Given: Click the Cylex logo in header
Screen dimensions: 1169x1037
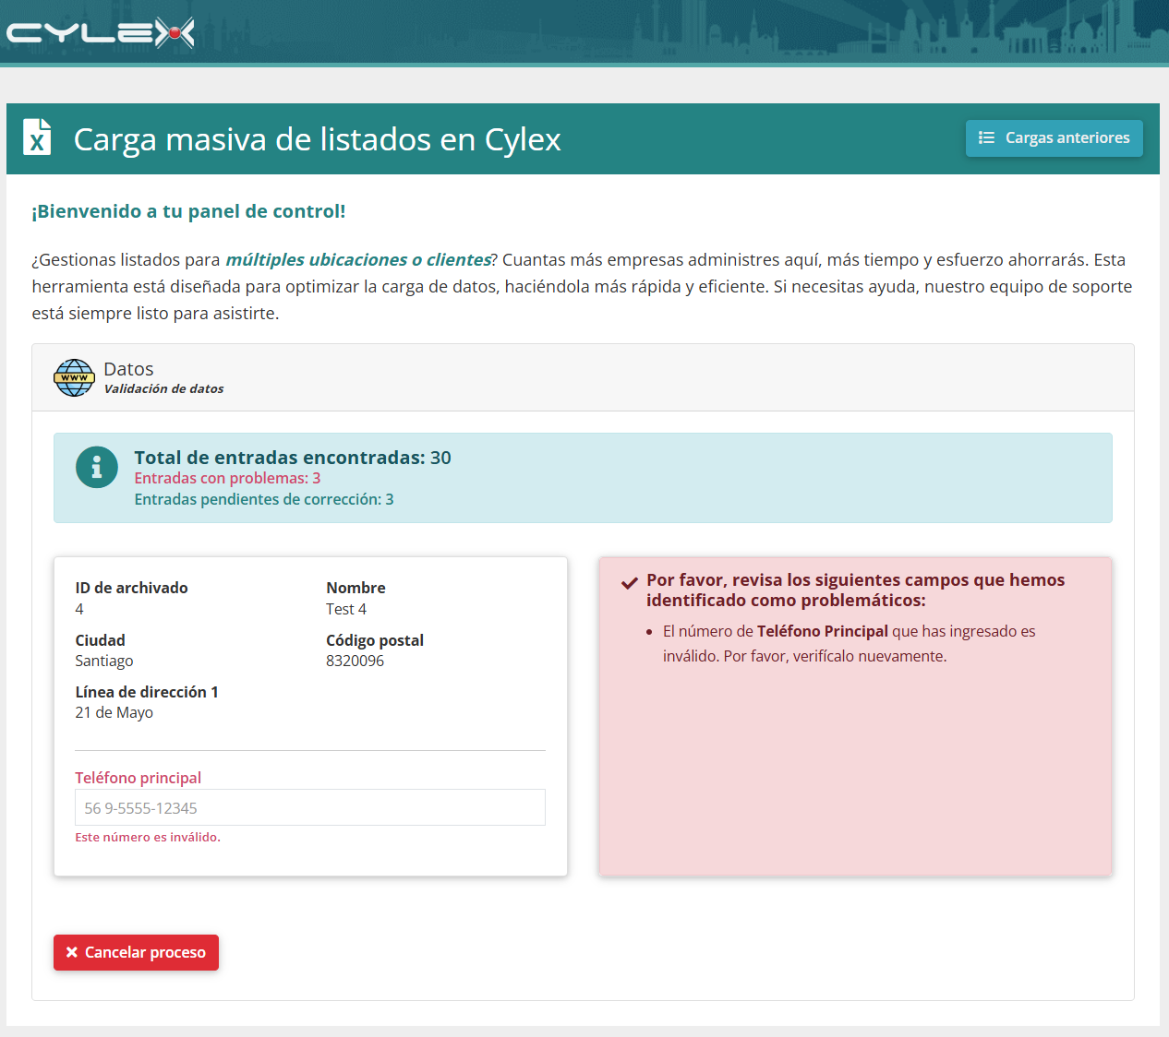Looking at the screenshot, I should point(101,33).
